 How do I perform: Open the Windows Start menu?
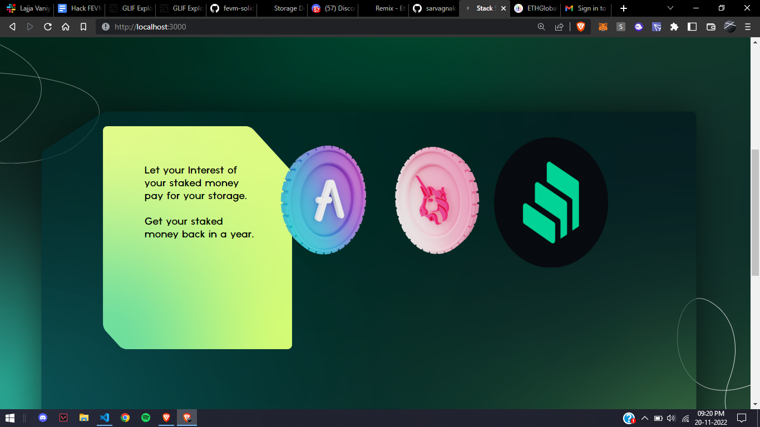click(9, 418)
